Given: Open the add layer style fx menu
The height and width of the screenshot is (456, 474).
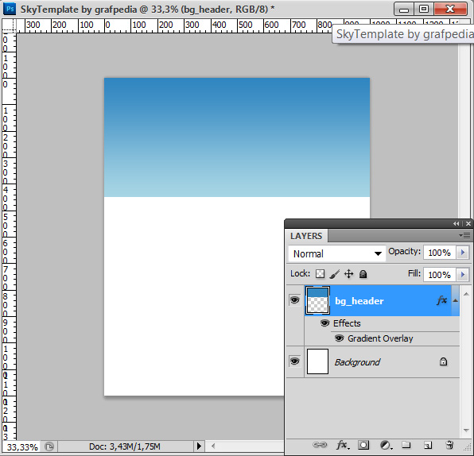Looking at the screenshot, I should coord(342,445).
